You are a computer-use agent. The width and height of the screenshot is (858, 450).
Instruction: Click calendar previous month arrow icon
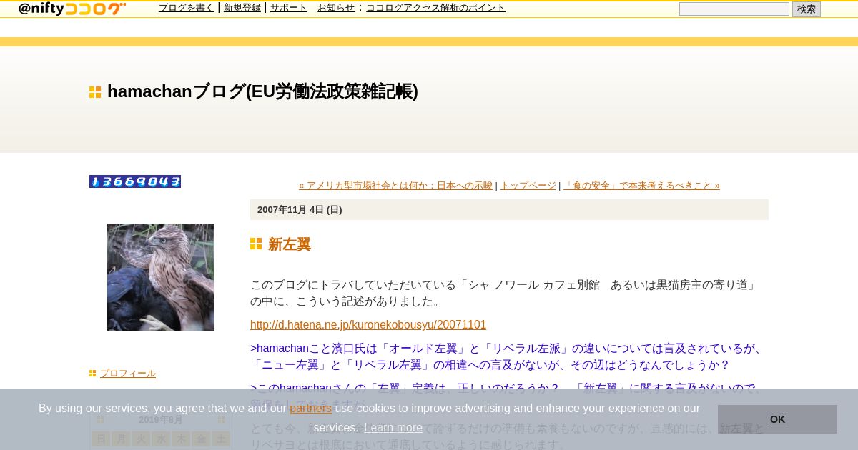coord(100,420)
